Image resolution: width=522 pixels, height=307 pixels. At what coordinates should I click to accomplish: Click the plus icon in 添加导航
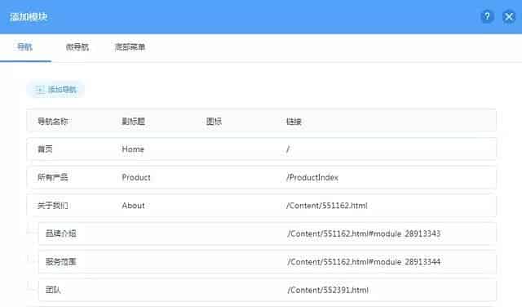tap(40, 89)
